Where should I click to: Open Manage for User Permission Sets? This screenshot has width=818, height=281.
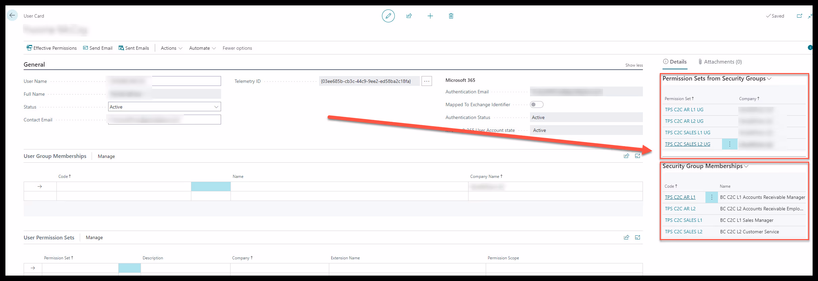[94, 237]
